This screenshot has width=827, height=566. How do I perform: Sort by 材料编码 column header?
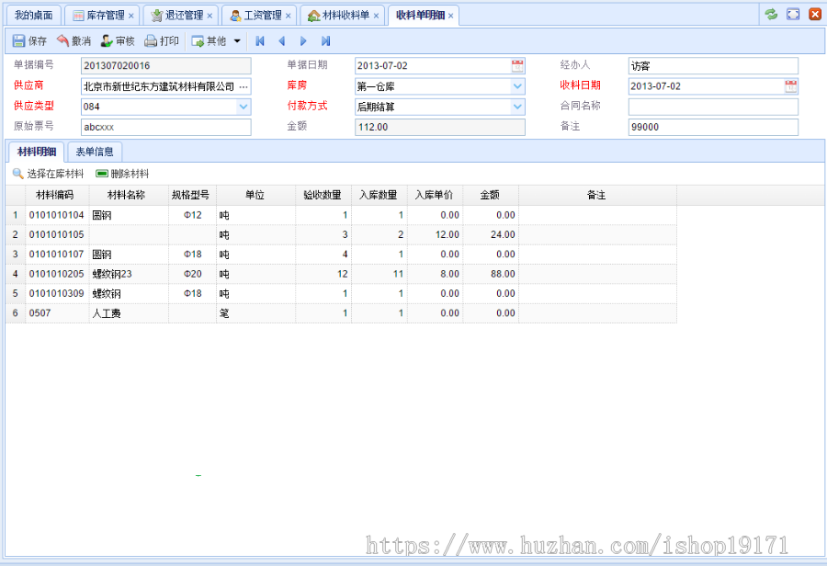click(57, 195)
